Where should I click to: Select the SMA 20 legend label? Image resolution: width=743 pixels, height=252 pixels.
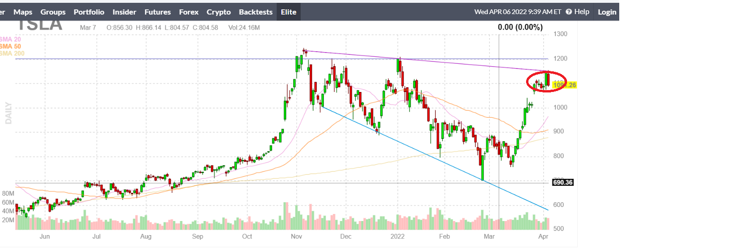10,39
